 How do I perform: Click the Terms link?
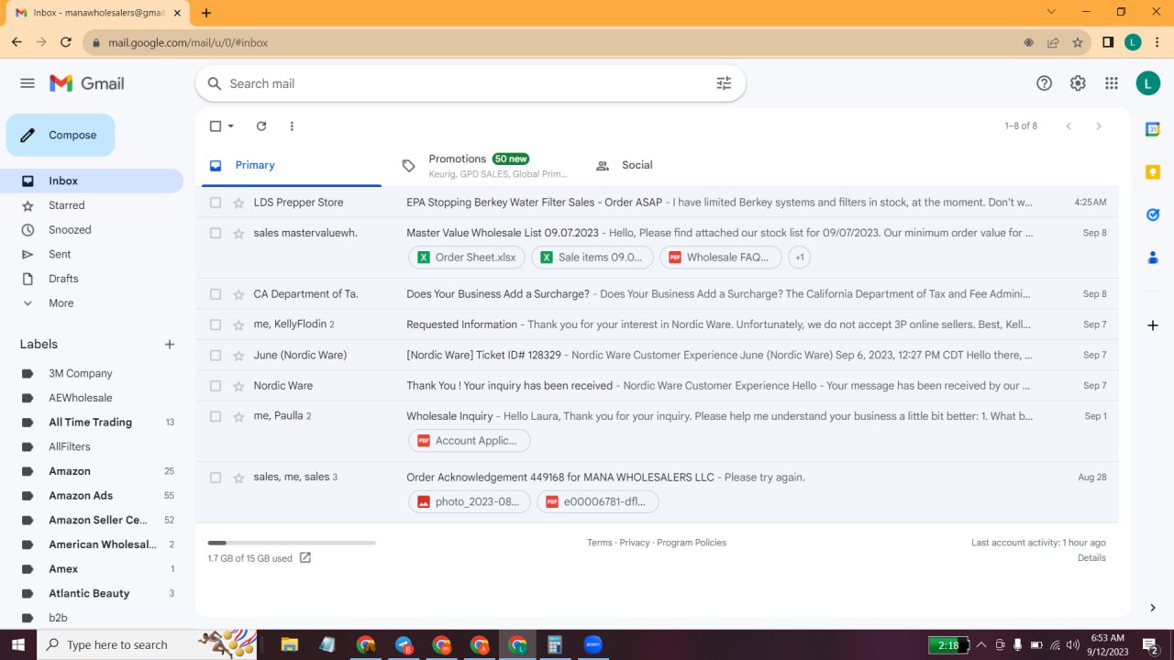(600, 543)
